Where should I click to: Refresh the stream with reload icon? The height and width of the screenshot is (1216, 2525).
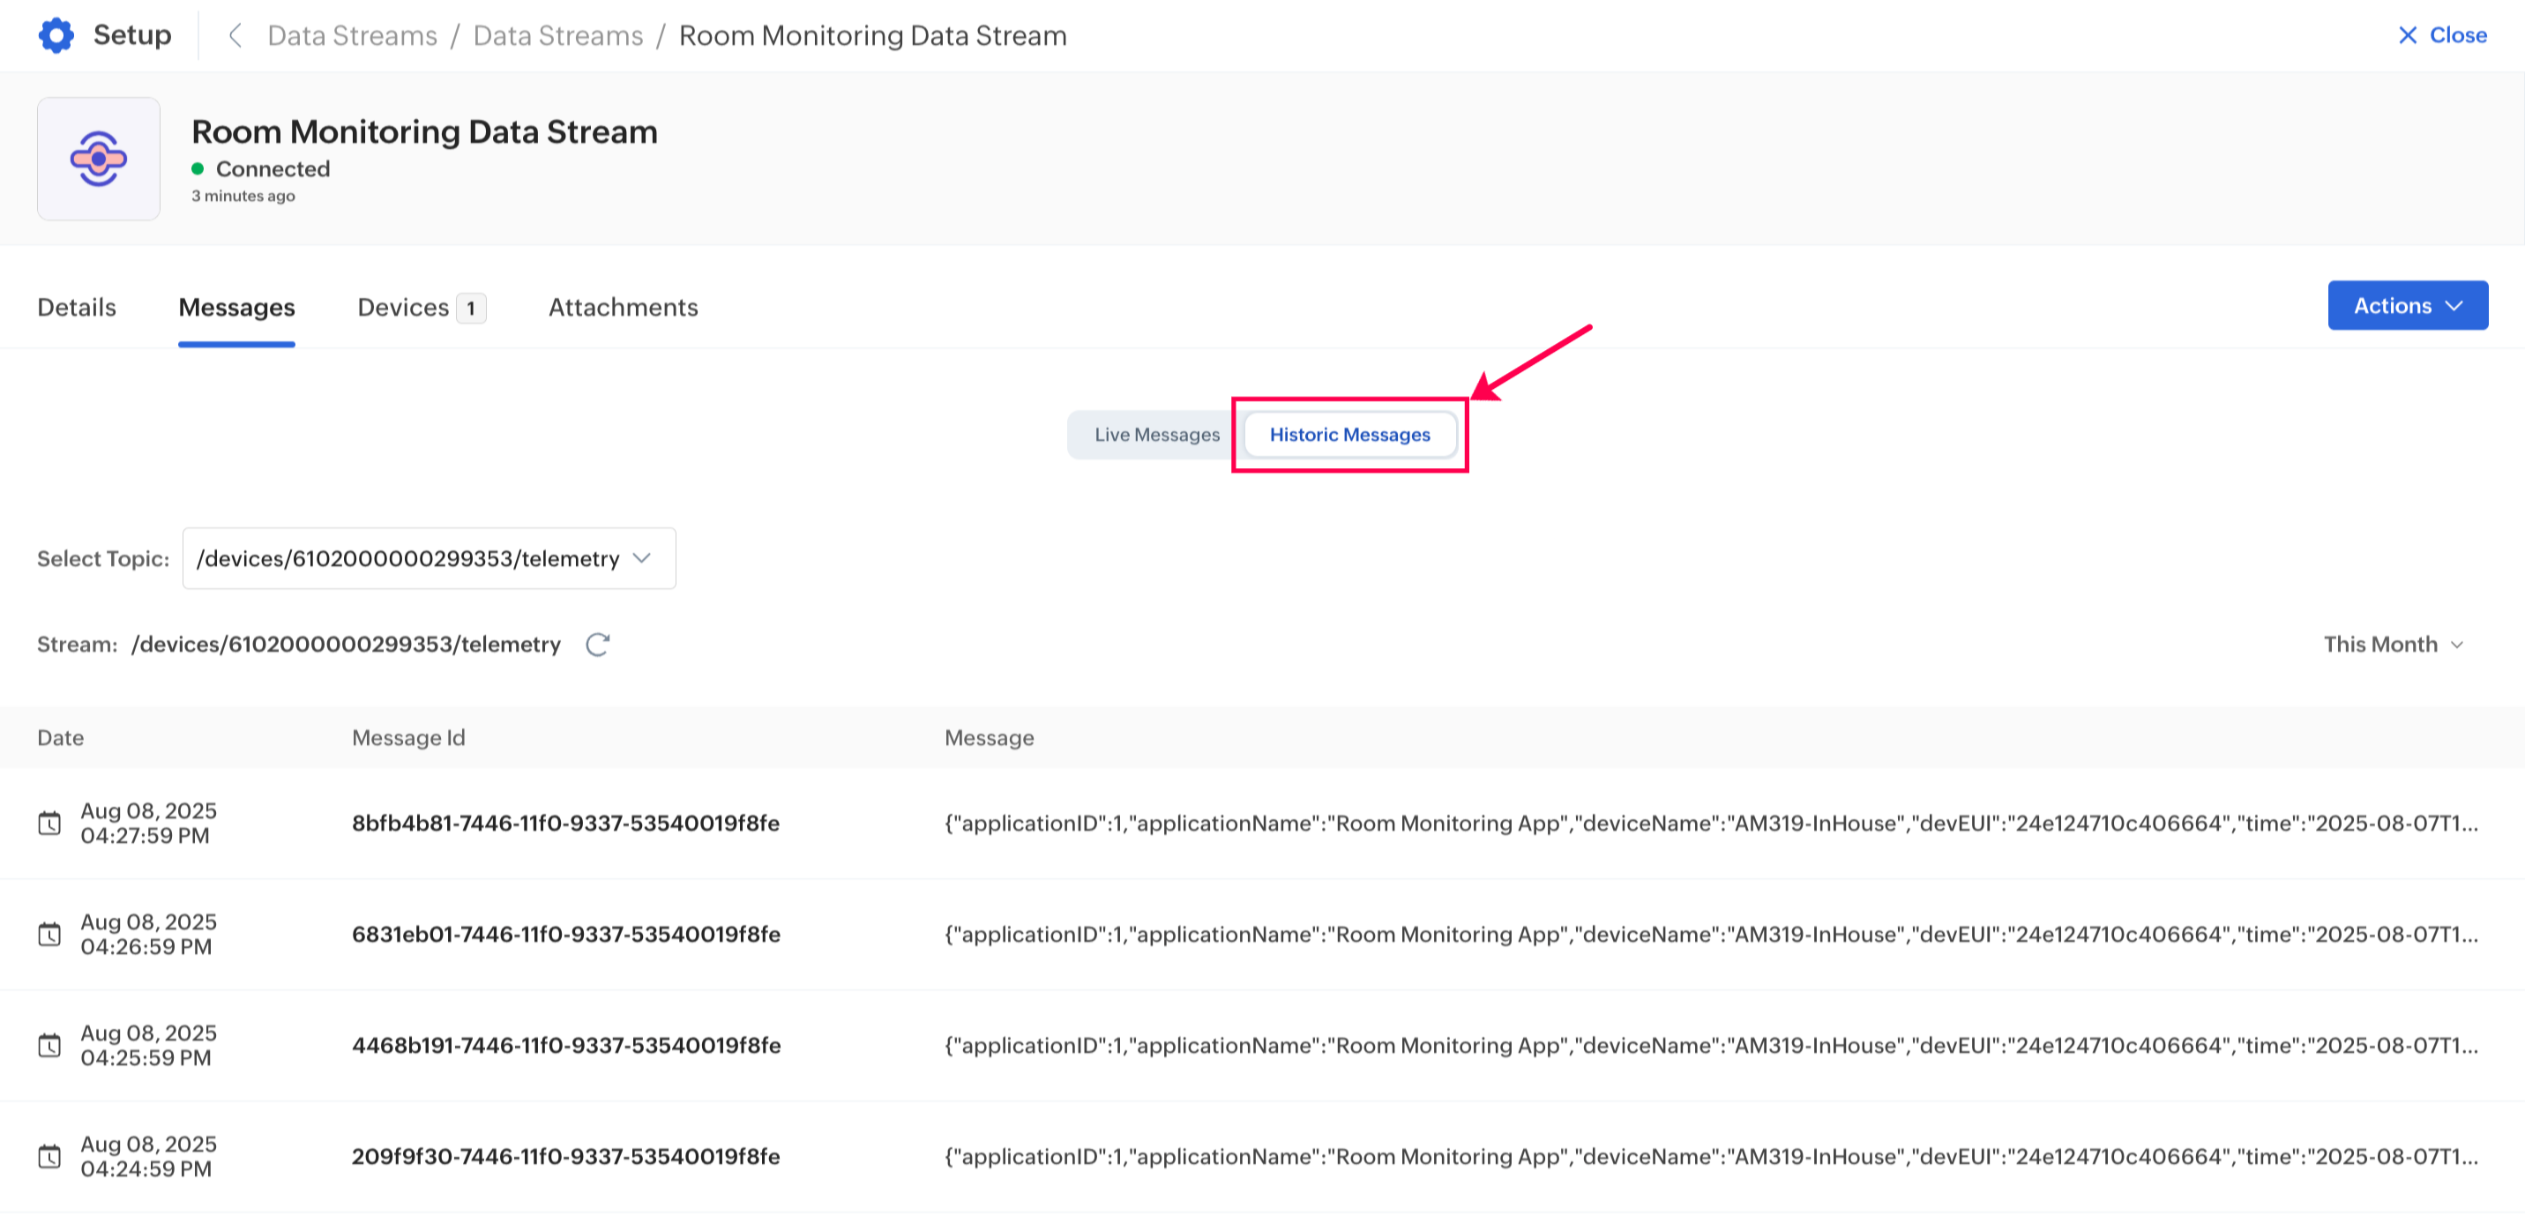click(597, 644)
